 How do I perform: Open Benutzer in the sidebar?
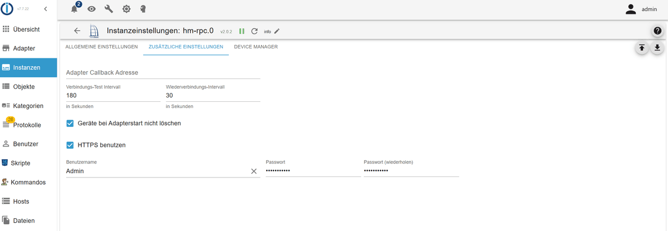28,144
